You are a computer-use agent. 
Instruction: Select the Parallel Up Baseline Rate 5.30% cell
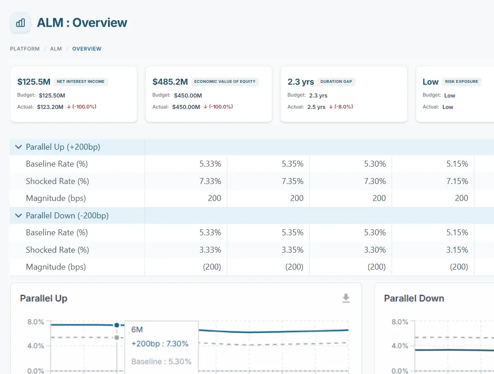351,164
